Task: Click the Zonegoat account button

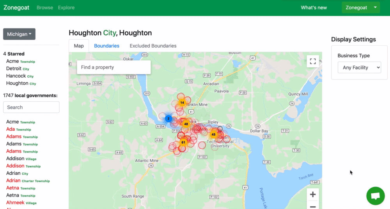Action: point(356,7)
